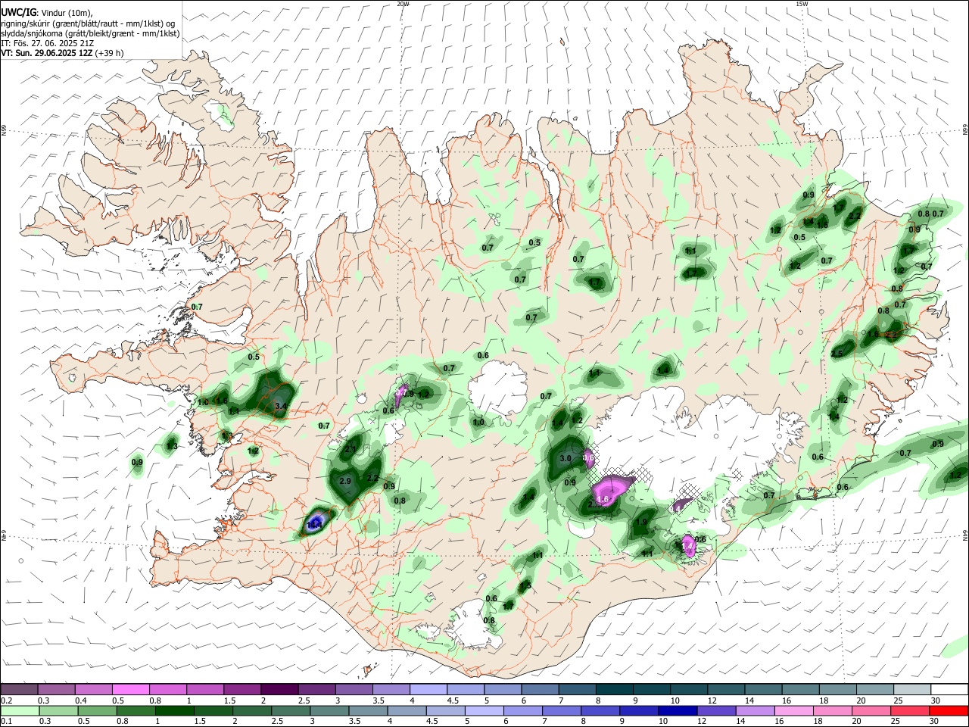The height and width of the screenshot is (727, 969).
Task: Click the '(+39 h)' forecast offset text
Action: [110, 53]
